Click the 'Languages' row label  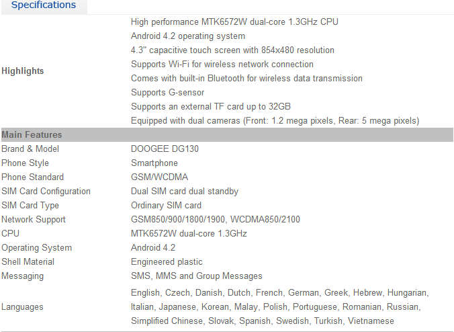[22, 306]
